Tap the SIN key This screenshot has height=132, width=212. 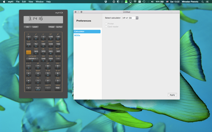coord(43,45)
